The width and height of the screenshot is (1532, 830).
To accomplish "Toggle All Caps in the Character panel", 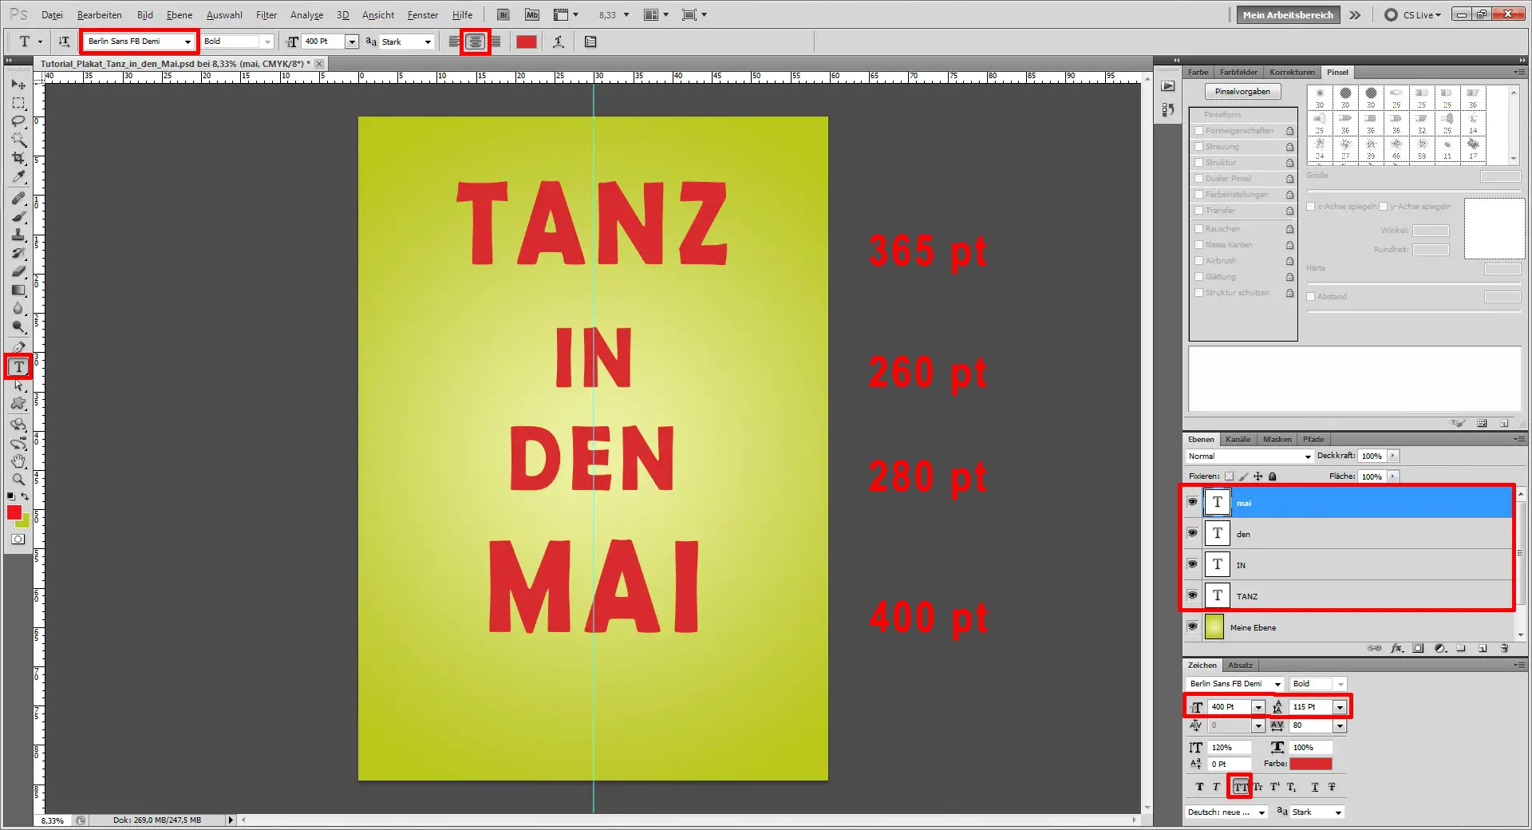I will 1239,786.
